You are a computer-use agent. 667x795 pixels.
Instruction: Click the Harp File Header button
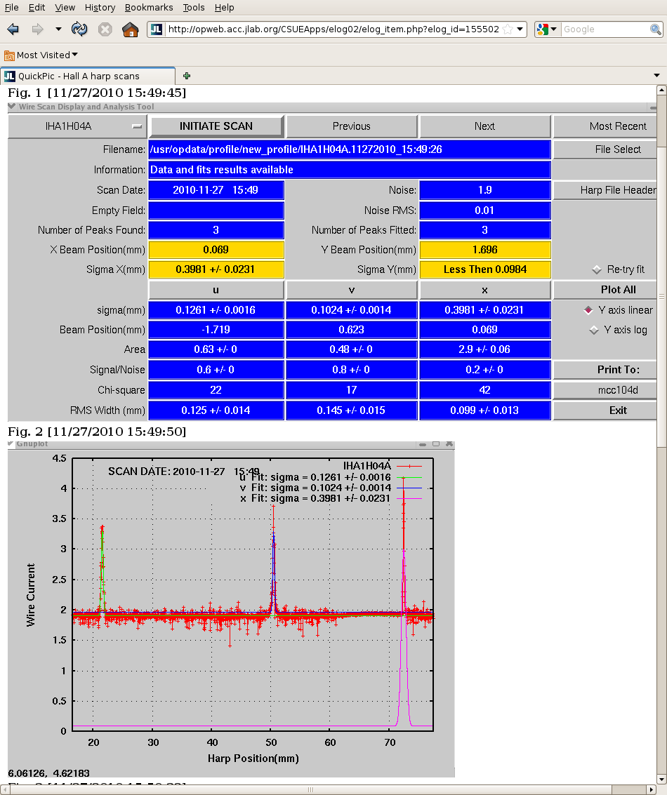pos(605,190)
